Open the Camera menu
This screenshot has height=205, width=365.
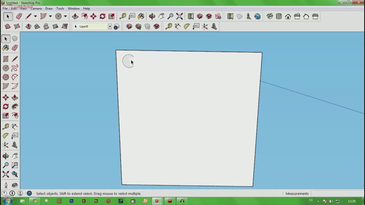pos(36,9)
